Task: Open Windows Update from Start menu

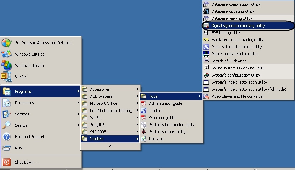Action: 29,66
